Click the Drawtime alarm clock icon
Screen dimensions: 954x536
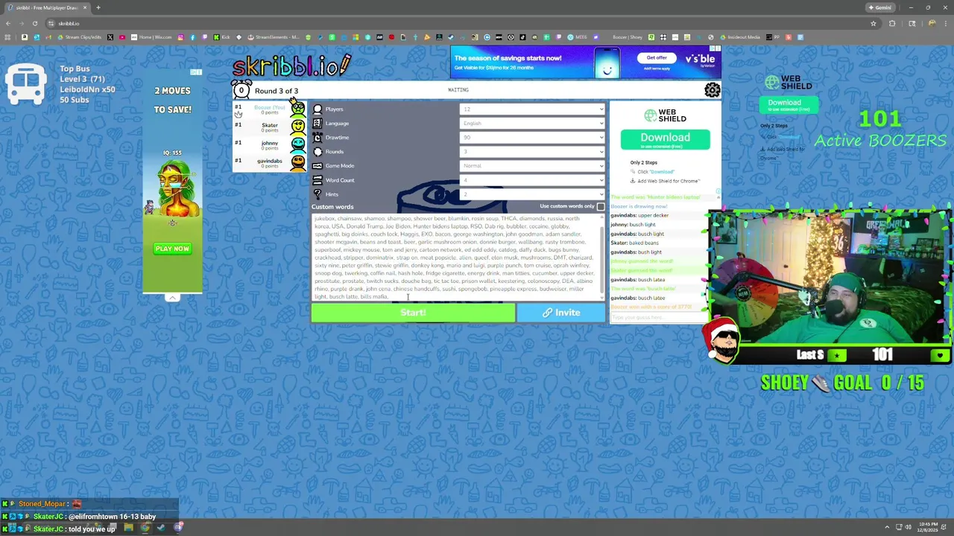(x=318, y=138)
